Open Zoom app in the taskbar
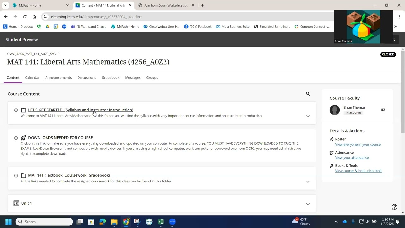The image size is (405, 228). (x=172, y=222)
